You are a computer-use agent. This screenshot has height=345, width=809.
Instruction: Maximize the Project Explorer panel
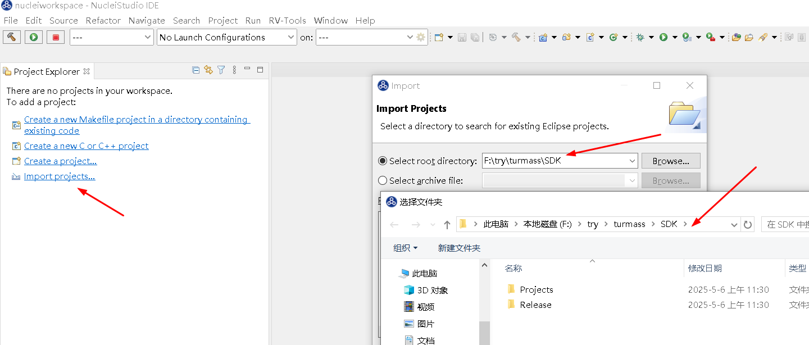260,70
